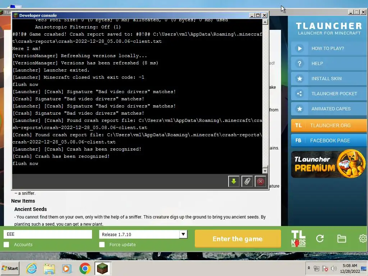Click the Enter the game button
This screenshot has height=276, width=368.
[x=238, y=239]
